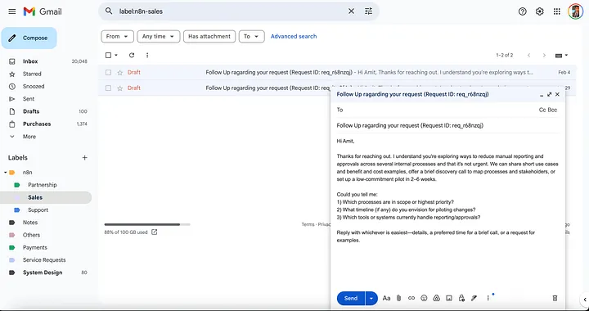Open the account profile avatar
The image size is (589, 311).
click(x=575, y=11)
